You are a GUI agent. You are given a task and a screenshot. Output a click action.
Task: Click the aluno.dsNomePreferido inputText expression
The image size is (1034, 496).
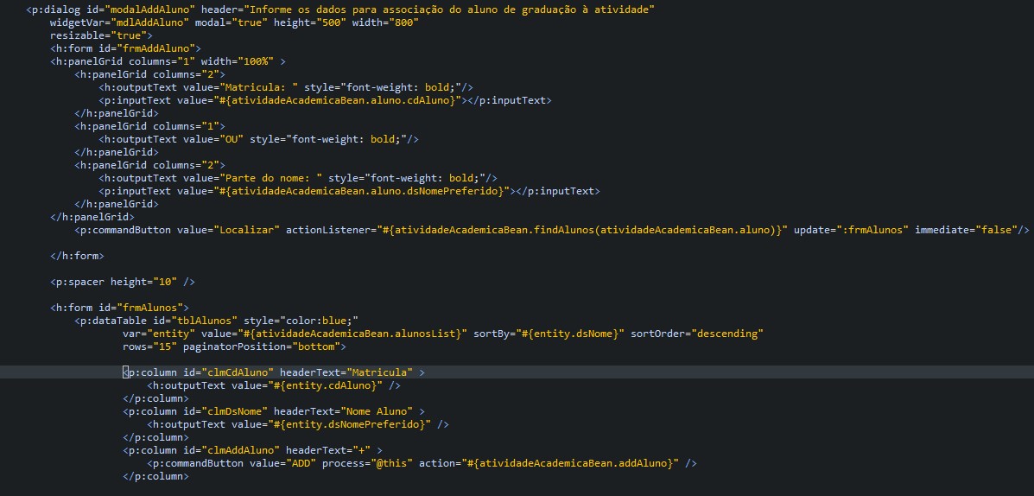365,191
